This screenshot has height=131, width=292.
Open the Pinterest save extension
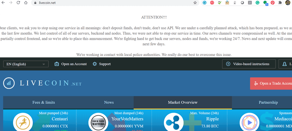point(273,3)
